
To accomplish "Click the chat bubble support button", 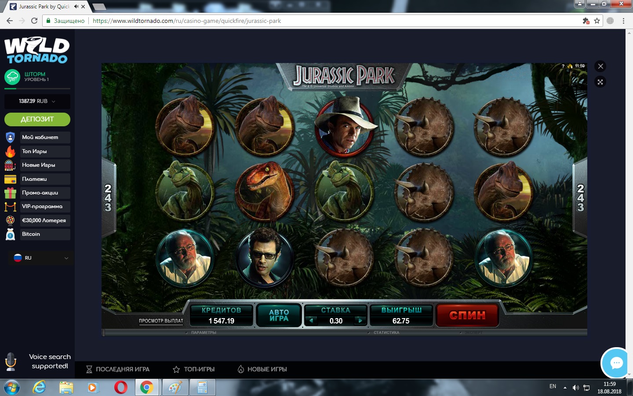I will point(616,363).
